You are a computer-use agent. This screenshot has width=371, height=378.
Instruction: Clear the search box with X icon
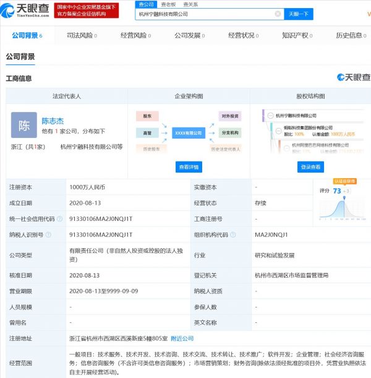pyautogui.click(x=278, y=14)
